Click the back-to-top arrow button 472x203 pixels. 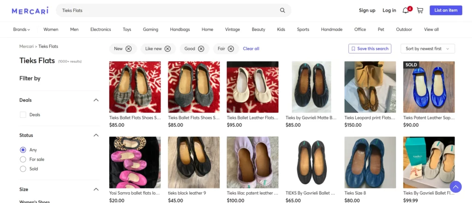[x=456, y=187]
